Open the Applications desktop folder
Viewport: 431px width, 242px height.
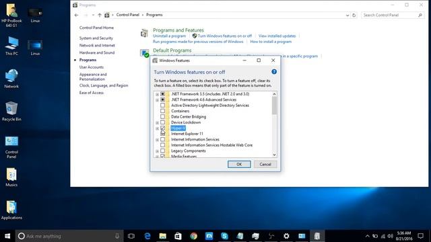[11, 210]
